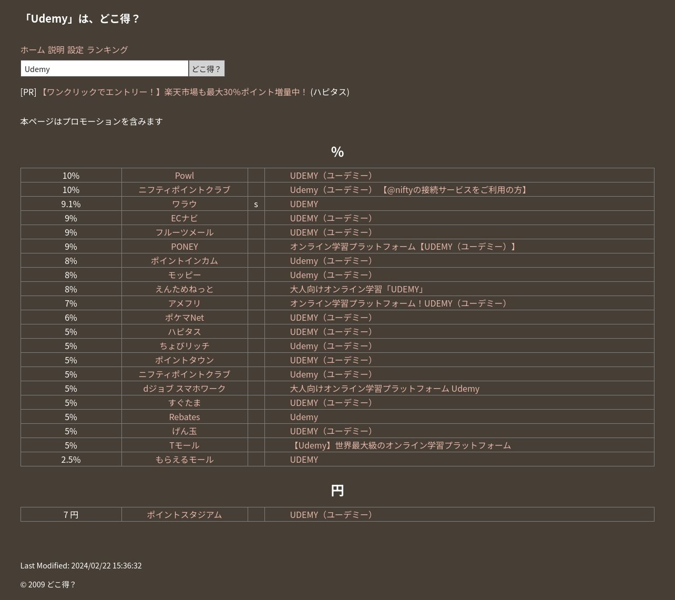The image size is (675, 600).
Task: Open the Powl site link
Action: point(185,175)
